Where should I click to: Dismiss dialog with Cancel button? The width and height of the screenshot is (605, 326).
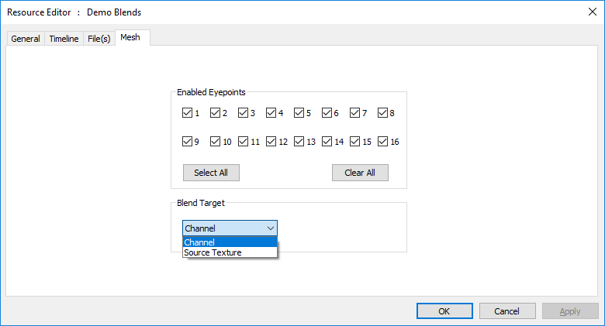coord(507,311)
